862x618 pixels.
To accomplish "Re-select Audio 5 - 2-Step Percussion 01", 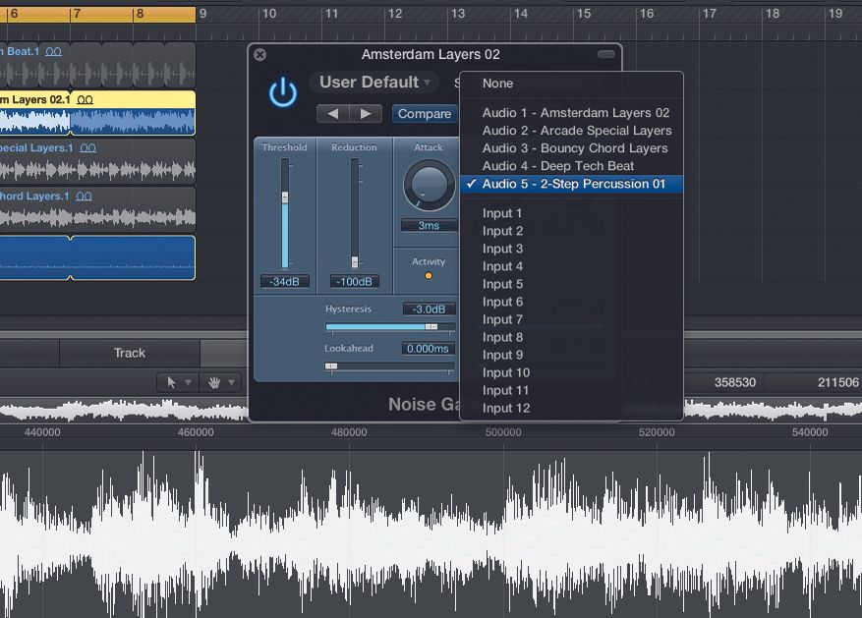I will (x=570, y=184).
